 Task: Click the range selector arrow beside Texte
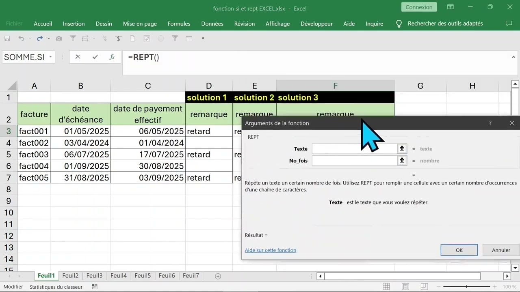(x=402, y=149)
